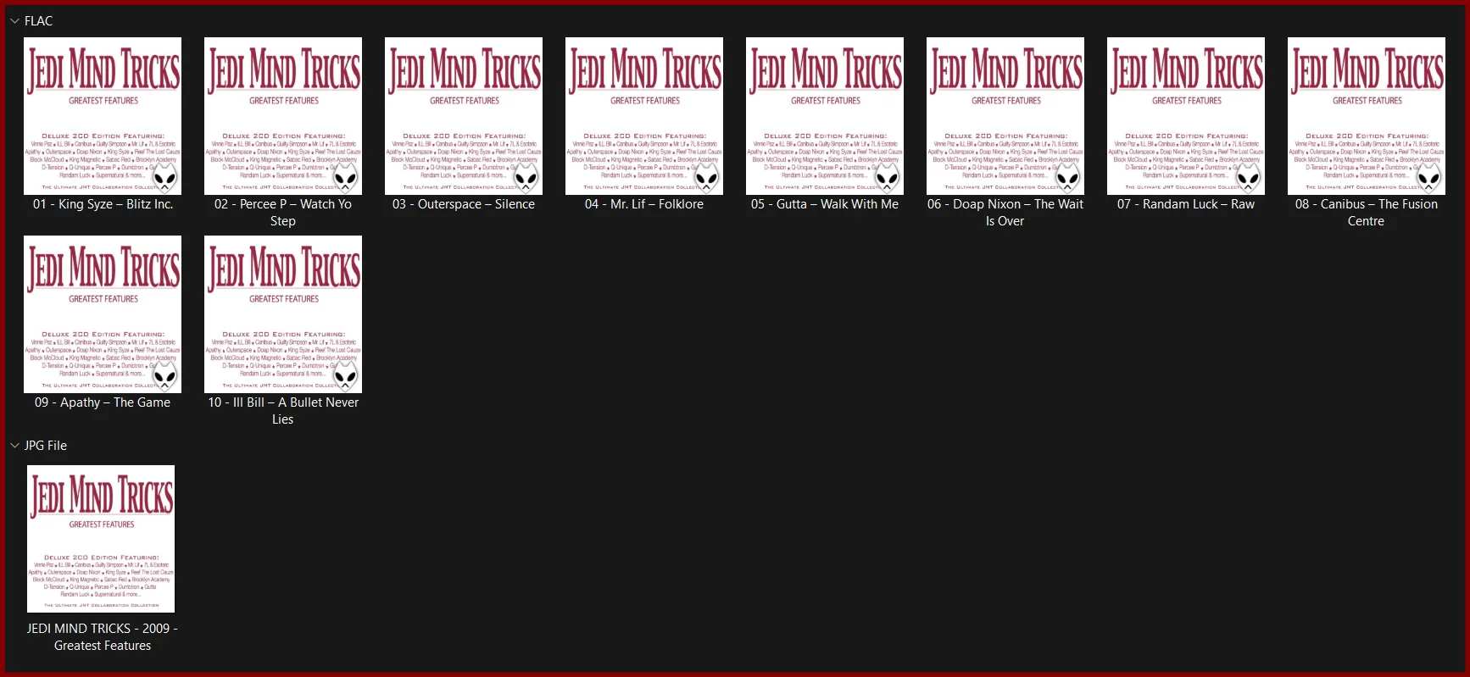
Task: Select the Gutta Walk With Me thumbnail
Action: pyautogui.click(x=825, y=116)
